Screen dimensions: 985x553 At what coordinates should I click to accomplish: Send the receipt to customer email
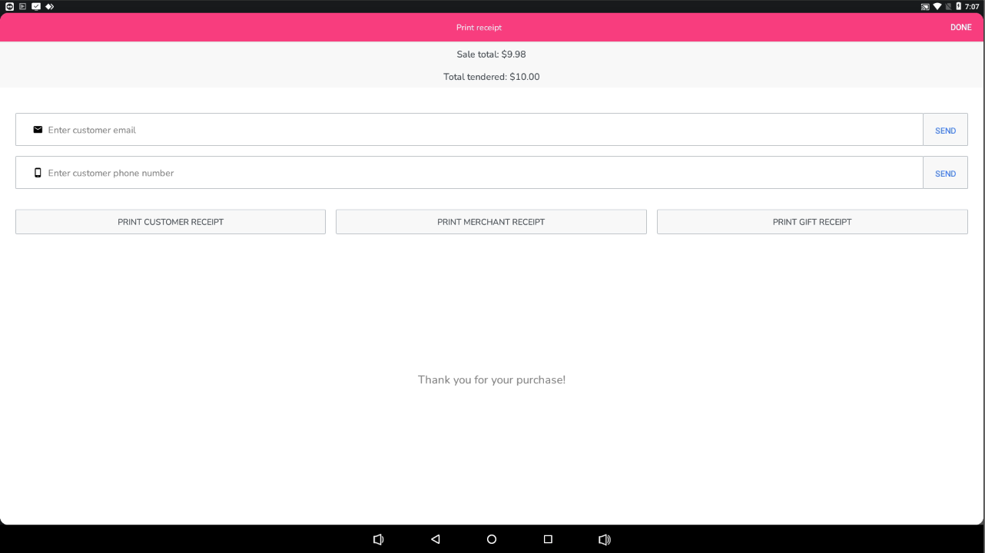click(945, 131)
